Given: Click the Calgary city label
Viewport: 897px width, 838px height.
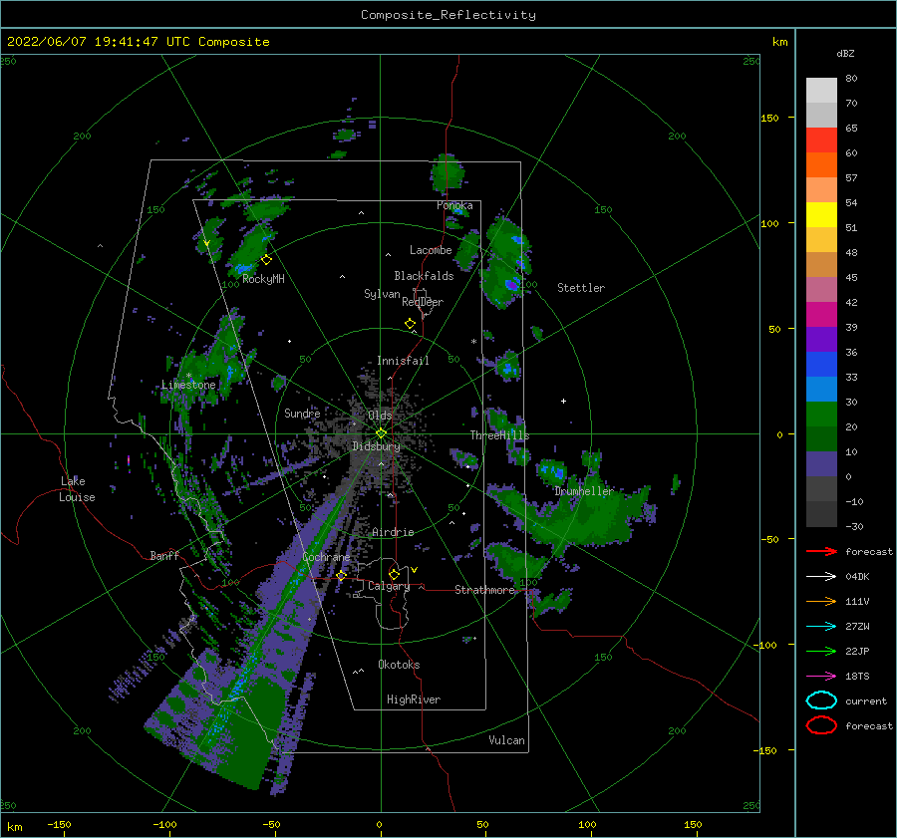Looking at the screenshot, I should coord(389,586).
